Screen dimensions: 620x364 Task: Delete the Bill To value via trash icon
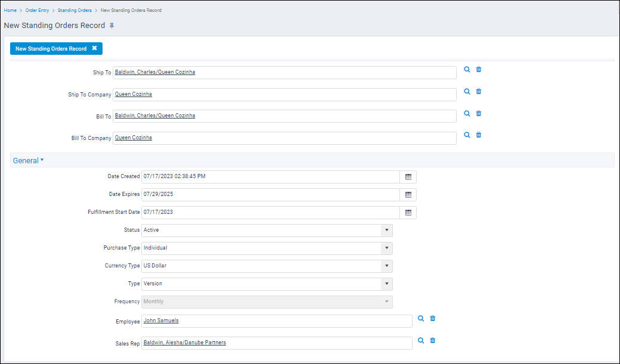pyautogui.click(x=478, y=113)
